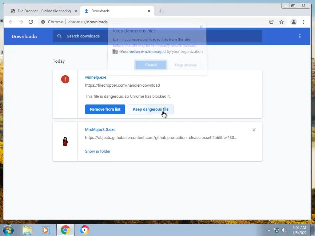Image resolution: width=315 pixels, height=236 pixels.
Task: Launch Windows Media Player from the taskbar
Action: coord(46,230)
